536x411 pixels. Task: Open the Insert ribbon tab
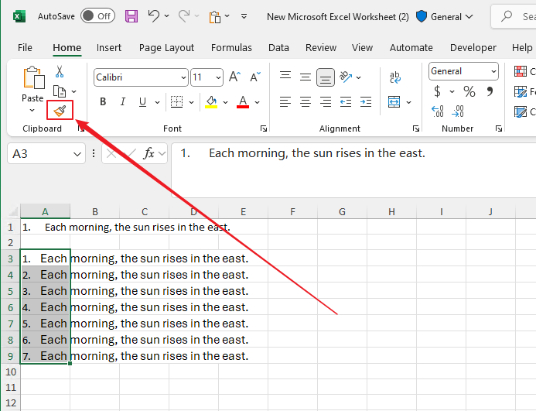pyautogui.click(x=109, y=48)
